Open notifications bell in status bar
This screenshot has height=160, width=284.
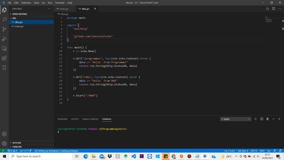(x=280, y=151)
